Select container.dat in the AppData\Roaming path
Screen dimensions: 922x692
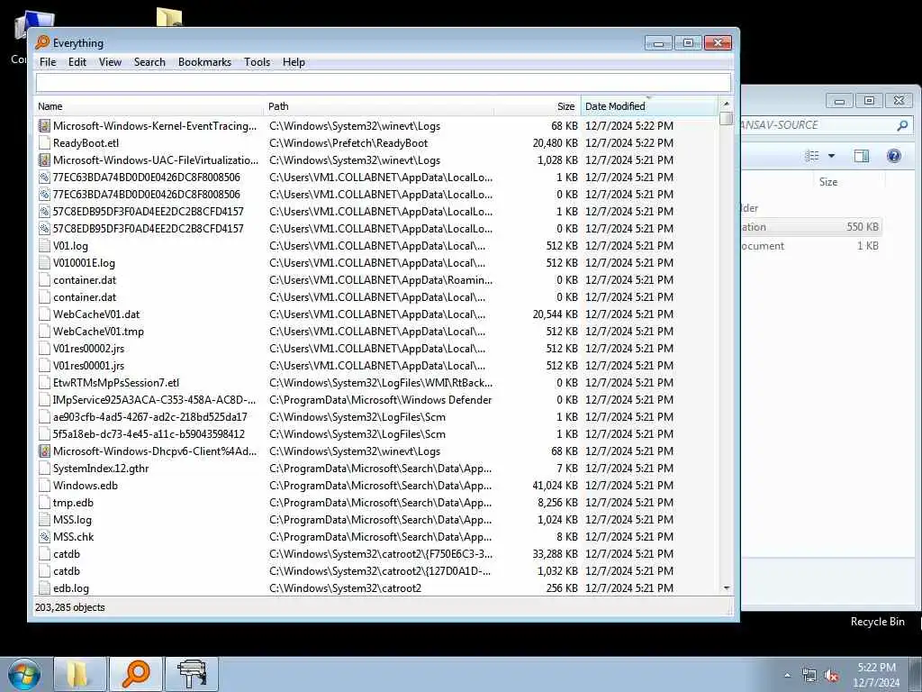[x=85, y=280]
